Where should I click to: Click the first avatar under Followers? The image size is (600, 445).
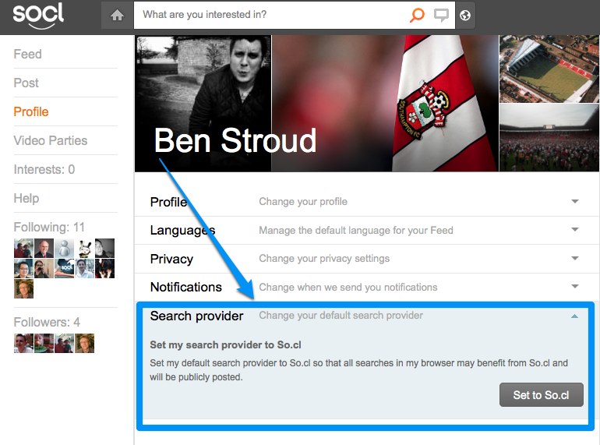pos(23,344)
